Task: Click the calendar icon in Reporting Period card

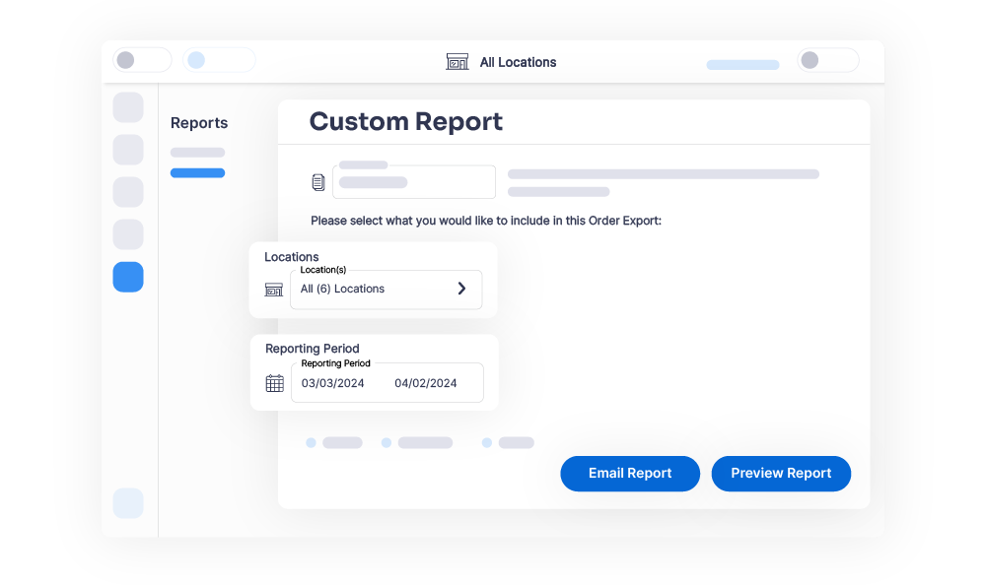Action: coord(275,383)
